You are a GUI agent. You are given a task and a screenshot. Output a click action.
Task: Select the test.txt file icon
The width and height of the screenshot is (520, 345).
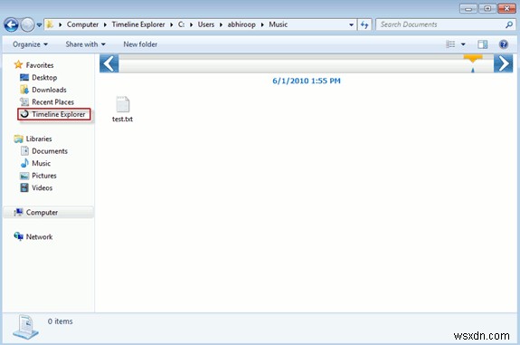[123, 104]
